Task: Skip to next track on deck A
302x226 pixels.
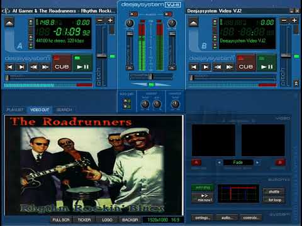Action: (21, 67)
